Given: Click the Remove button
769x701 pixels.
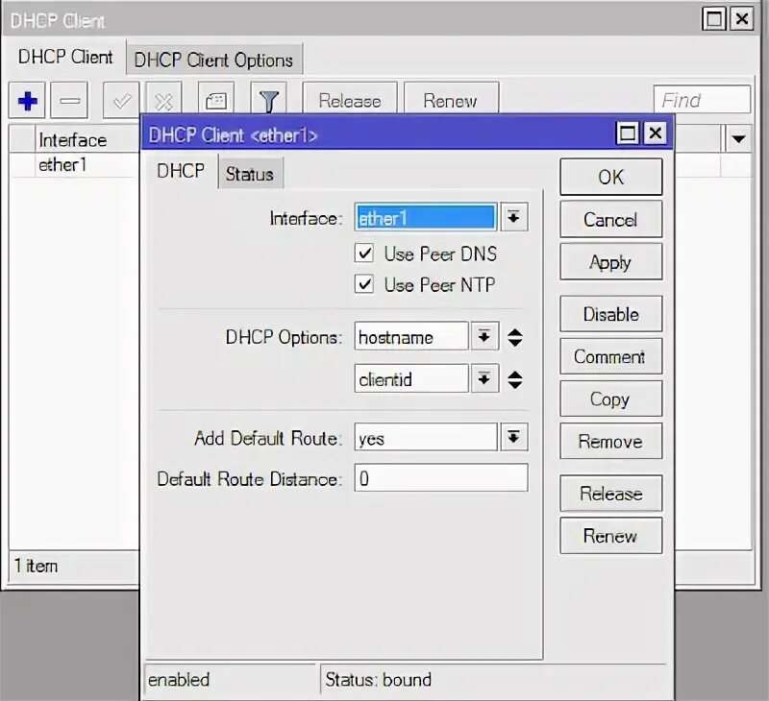Looking at the screenshot, I should (x=610, y=442).
